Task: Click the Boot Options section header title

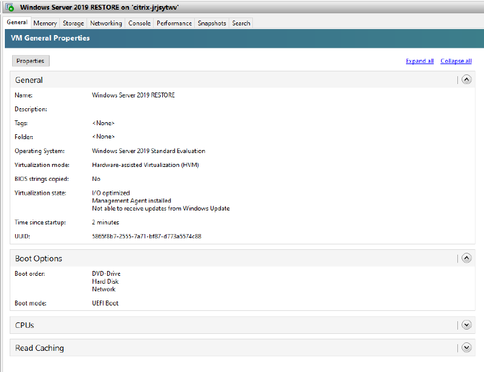Action: pyautogui.click(x=39, y=258)
